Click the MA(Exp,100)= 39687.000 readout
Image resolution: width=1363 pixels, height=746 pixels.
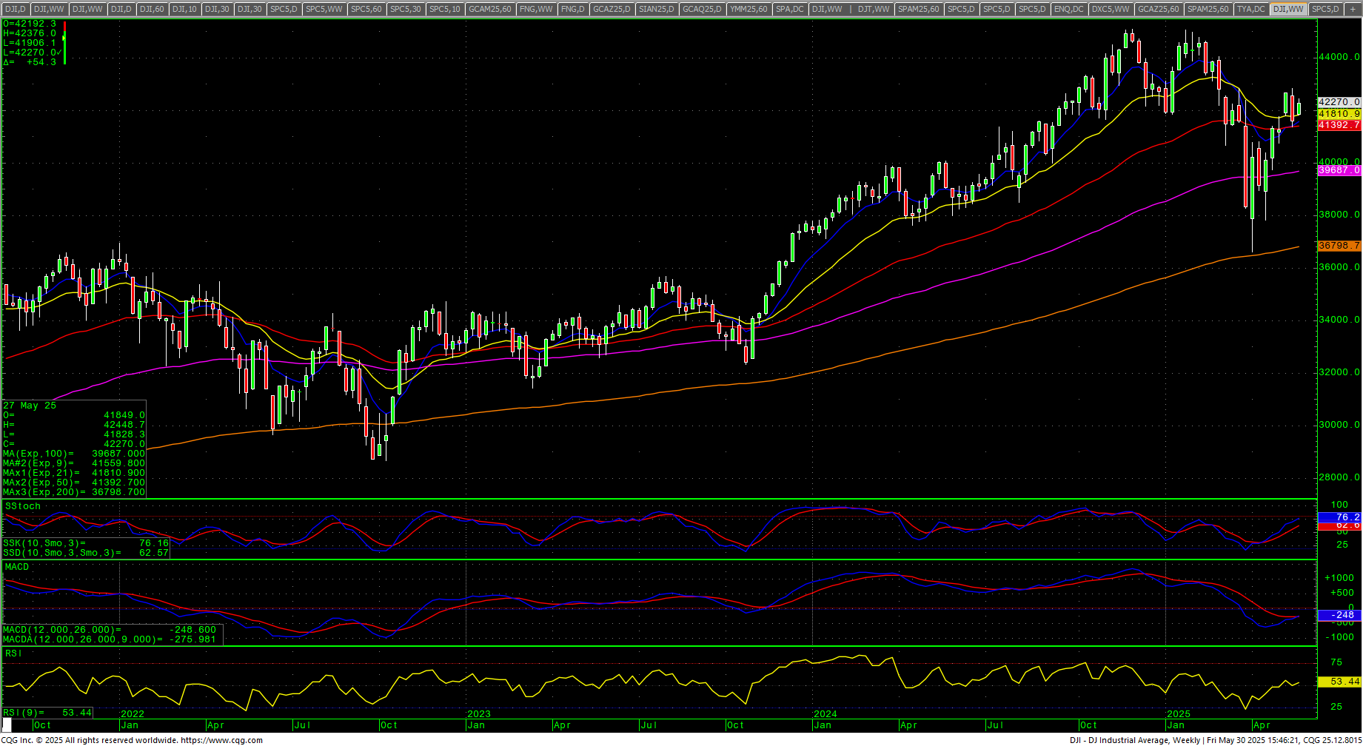[74, 454]
